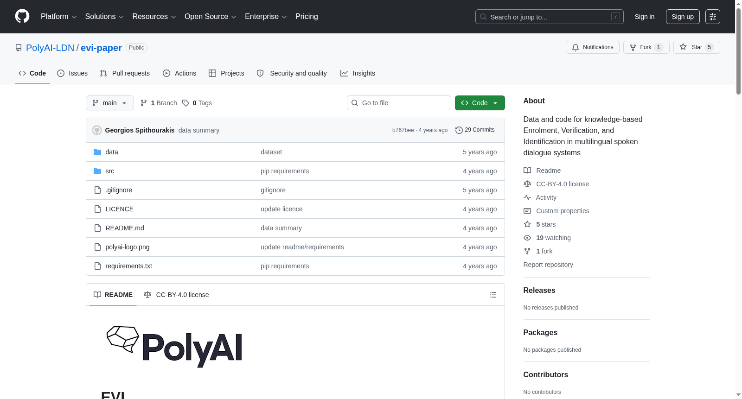Click the scales icon beside CC-BY-4.0 license
The height and width of the screenshot is (399, 742).
click(527, 184)
